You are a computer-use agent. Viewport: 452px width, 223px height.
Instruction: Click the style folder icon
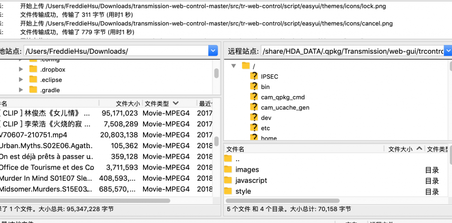click(x=228, y=191)
